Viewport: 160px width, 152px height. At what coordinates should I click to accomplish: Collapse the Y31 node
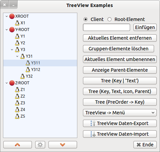(x=17, y=56)
